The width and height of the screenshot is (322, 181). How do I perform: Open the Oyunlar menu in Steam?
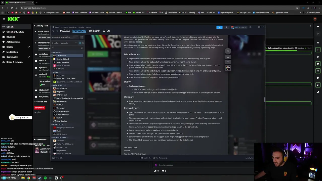coord(81,27)
